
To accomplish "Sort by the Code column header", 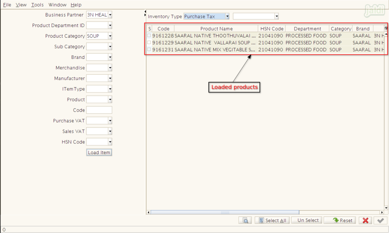I will (x=163, y=28).
